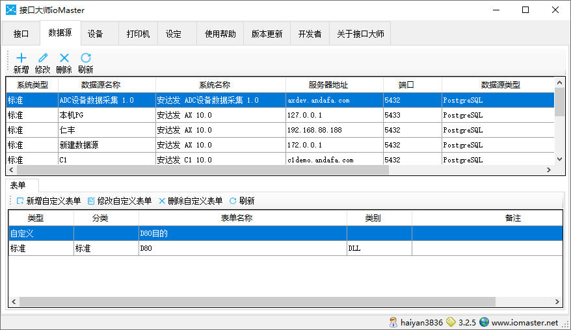This screenshot has height=330, width=571.
Task: Click 修改自定义表单 toolbar button
Action: point(120,201)
